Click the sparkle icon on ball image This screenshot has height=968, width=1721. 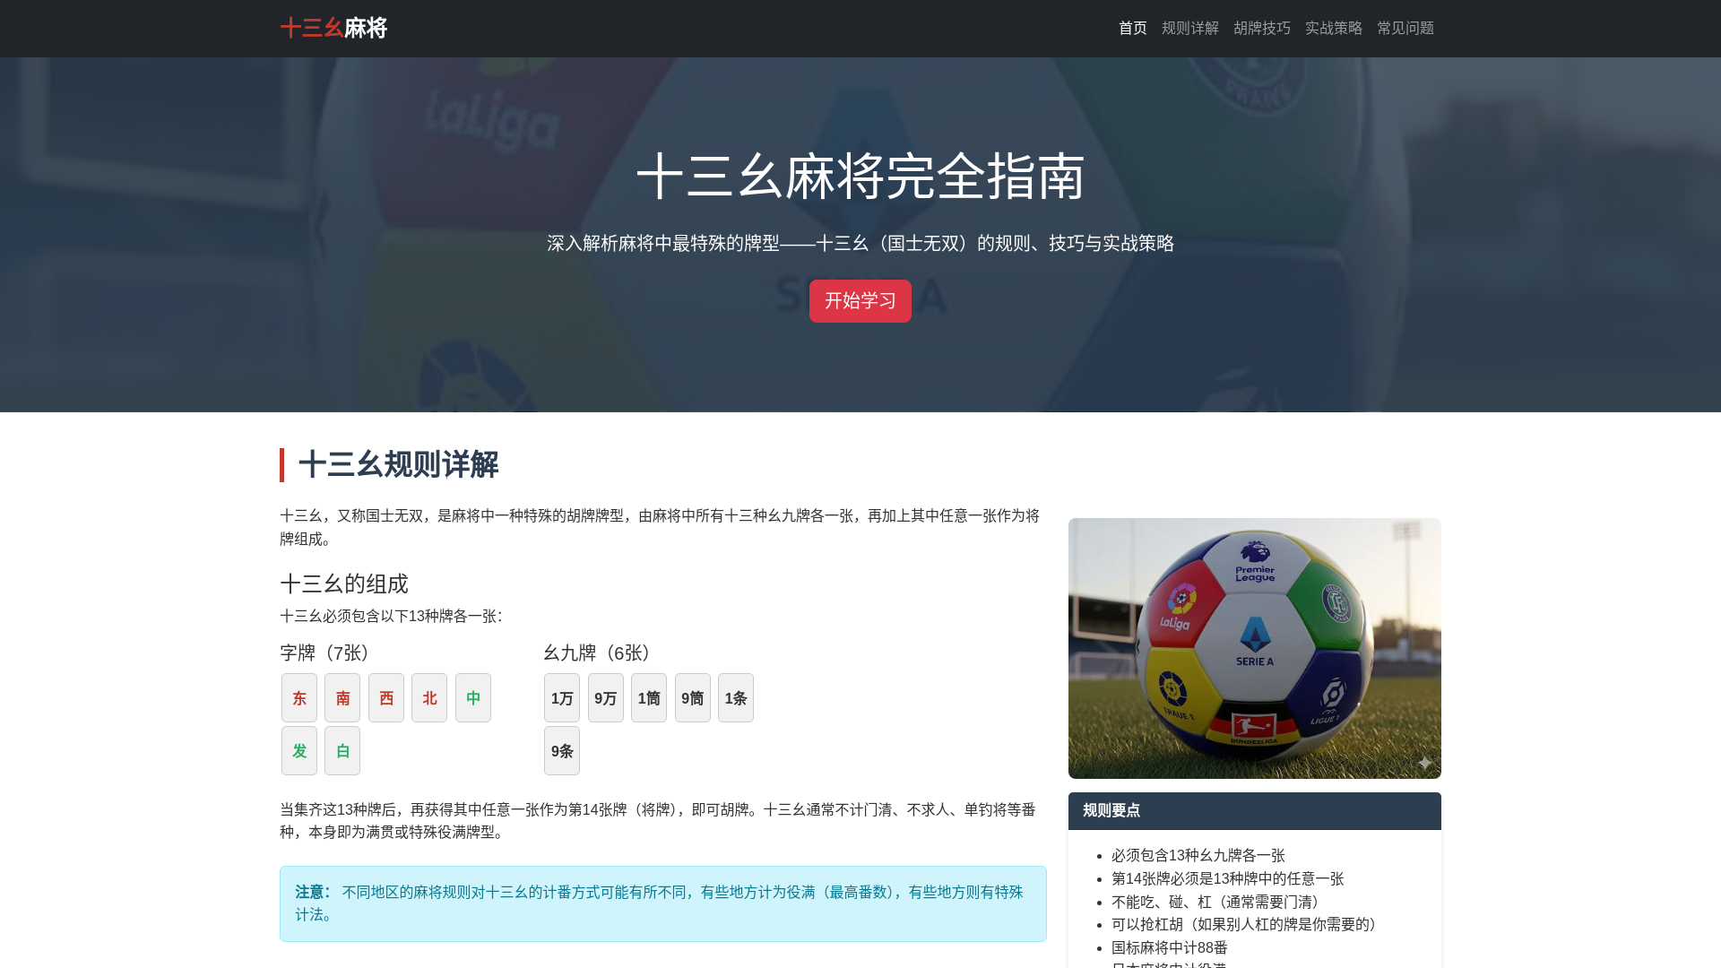coord(1424,763)
